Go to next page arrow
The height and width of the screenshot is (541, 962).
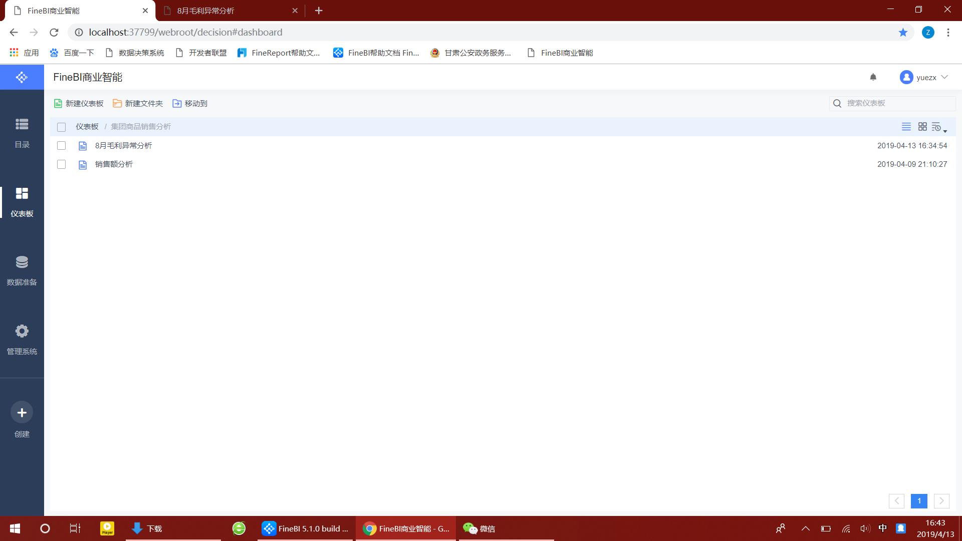pos(941,501)
